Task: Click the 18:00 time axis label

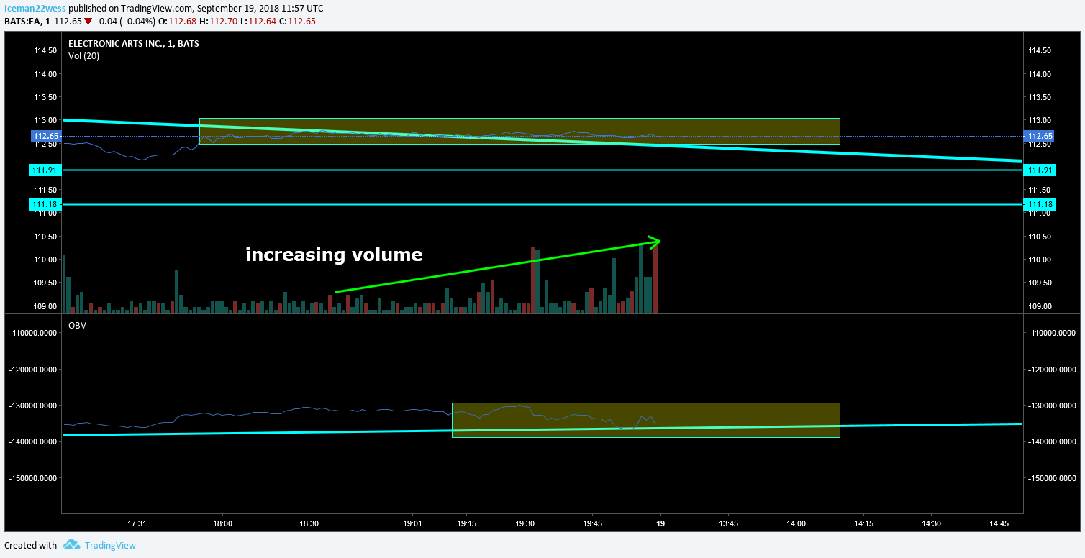Action: tap(223, 523)
